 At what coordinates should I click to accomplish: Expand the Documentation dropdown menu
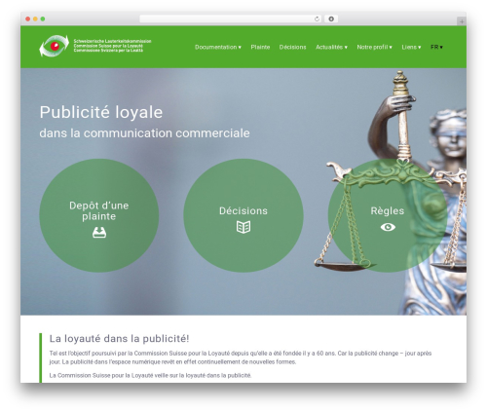pos(218,47)
